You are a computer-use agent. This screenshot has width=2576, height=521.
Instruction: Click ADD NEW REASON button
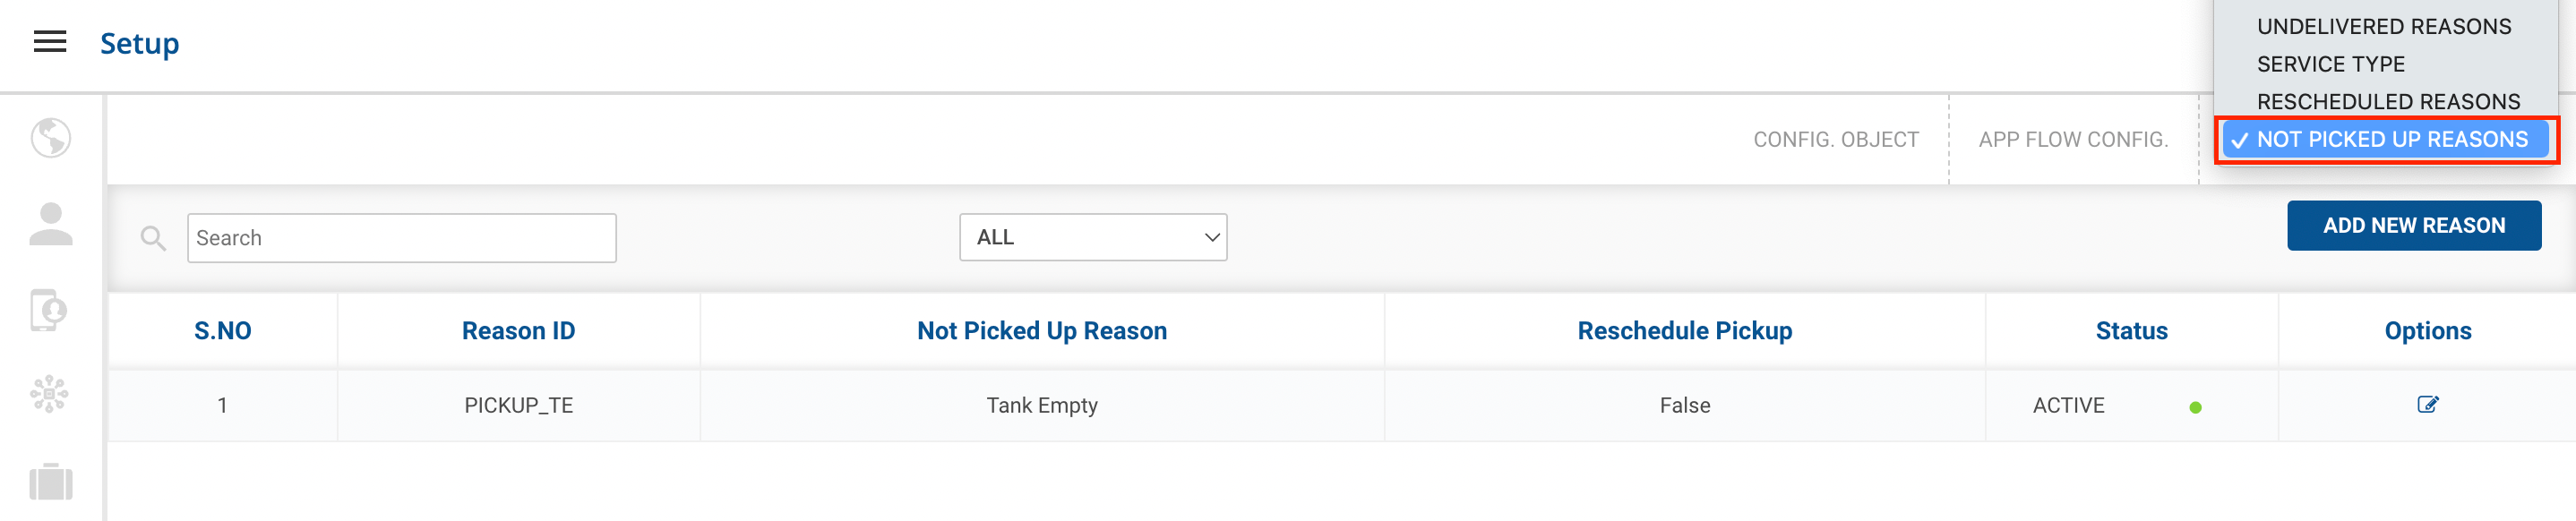tap(2413, 226)
